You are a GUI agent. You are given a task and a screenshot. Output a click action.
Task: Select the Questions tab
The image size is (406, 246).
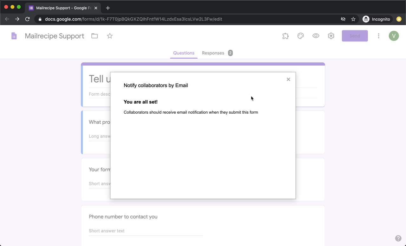[x=184, y=53]
